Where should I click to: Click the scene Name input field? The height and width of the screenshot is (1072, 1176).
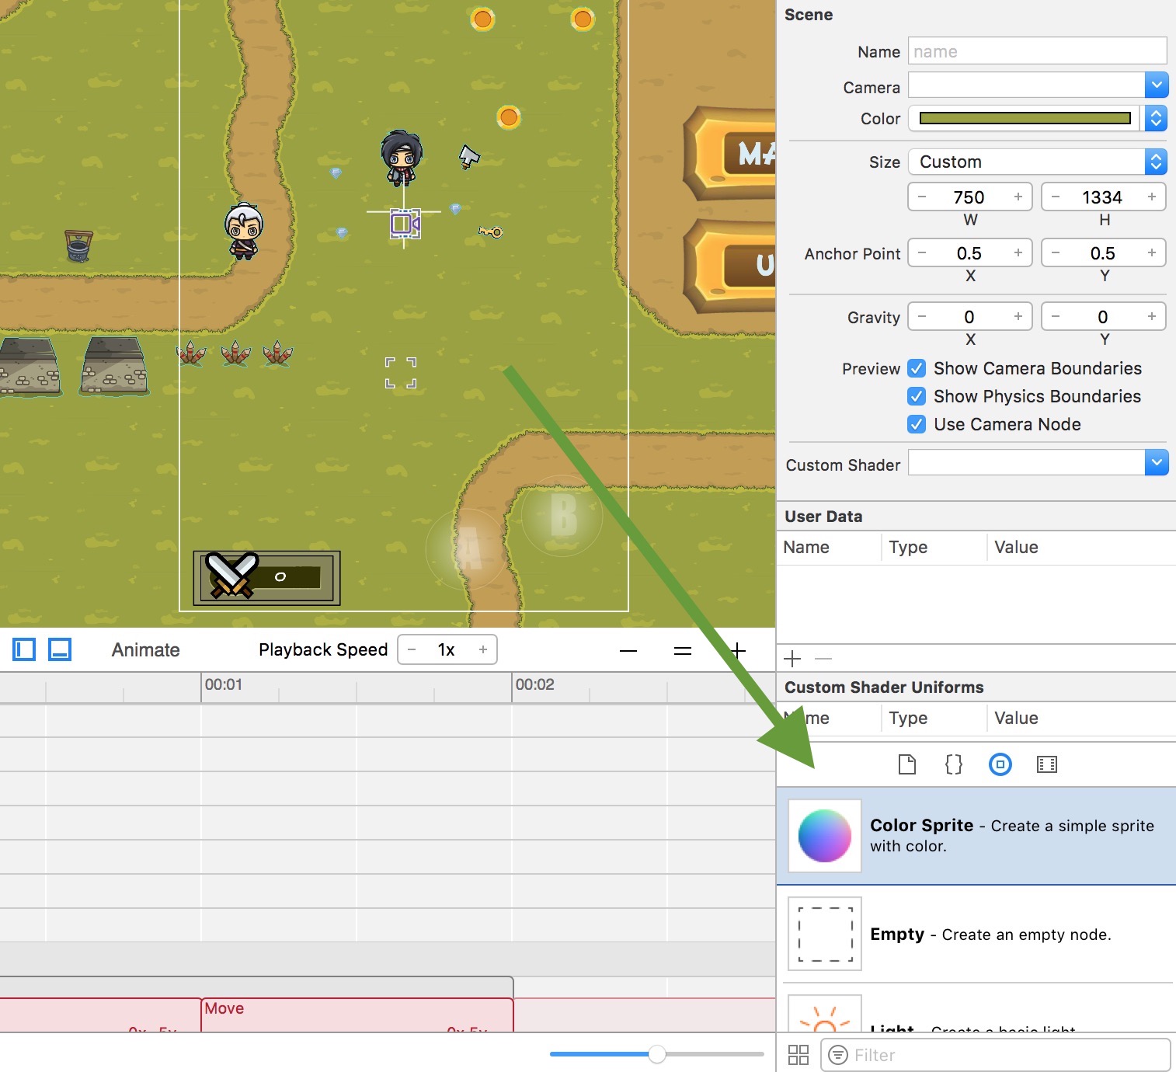(x=1036, y=51)
